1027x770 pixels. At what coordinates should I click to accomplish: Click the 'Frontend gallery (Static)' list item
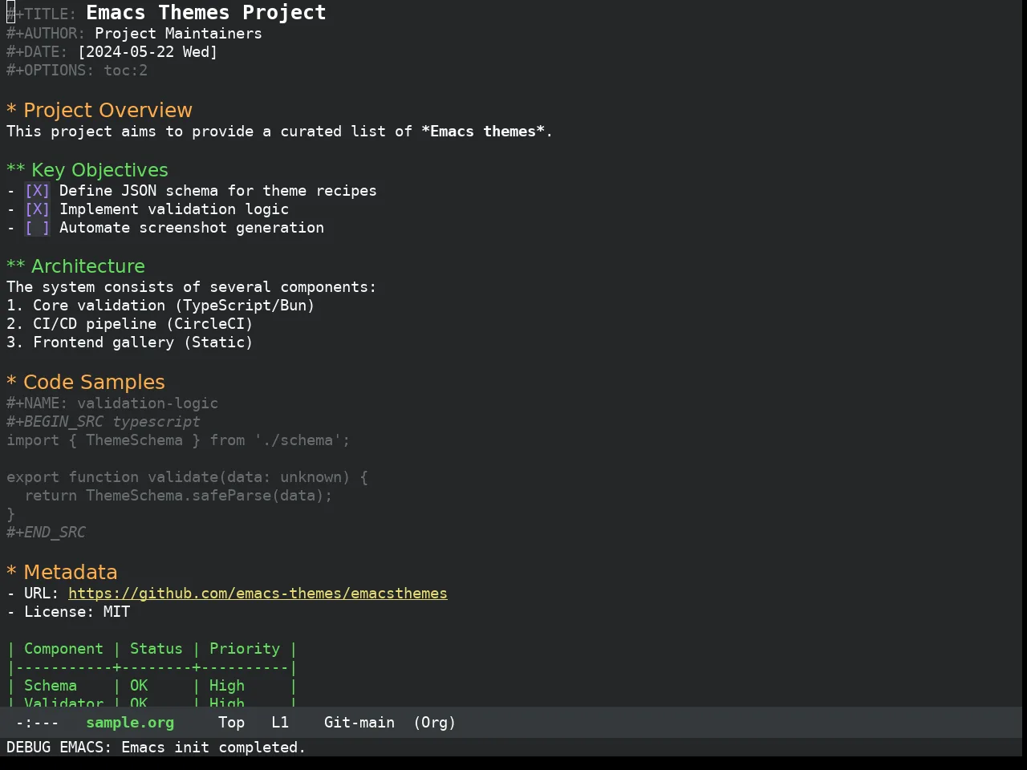tap(130, 342)
